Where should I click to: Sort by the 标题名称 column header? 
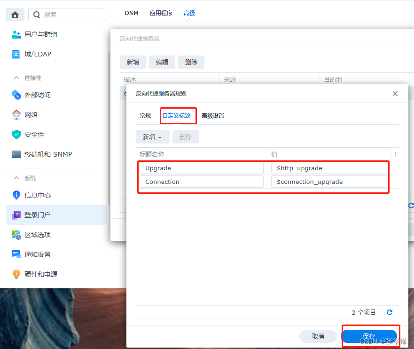click(x=202, y=154)
